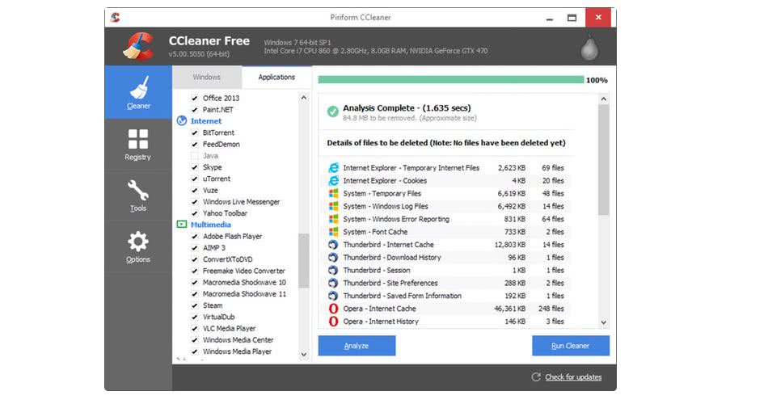This screenshot has width=768, height=404.
Task: Click the refresh icon beside Check for updates
Action: [536, 377]
